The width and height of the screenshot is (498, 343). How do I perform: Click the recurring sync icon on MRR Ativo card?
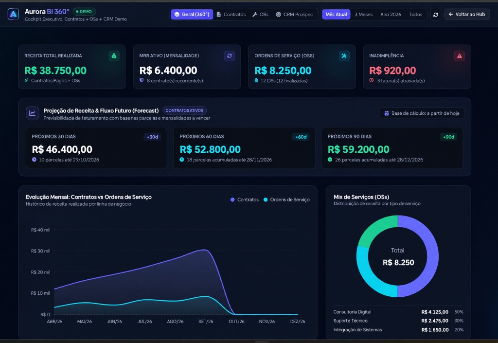(x=230, y=56)
